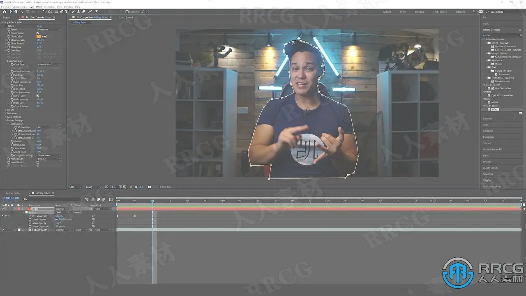Select the Selection arrow tool
The image size is (526, 296).
coord(11,12)
